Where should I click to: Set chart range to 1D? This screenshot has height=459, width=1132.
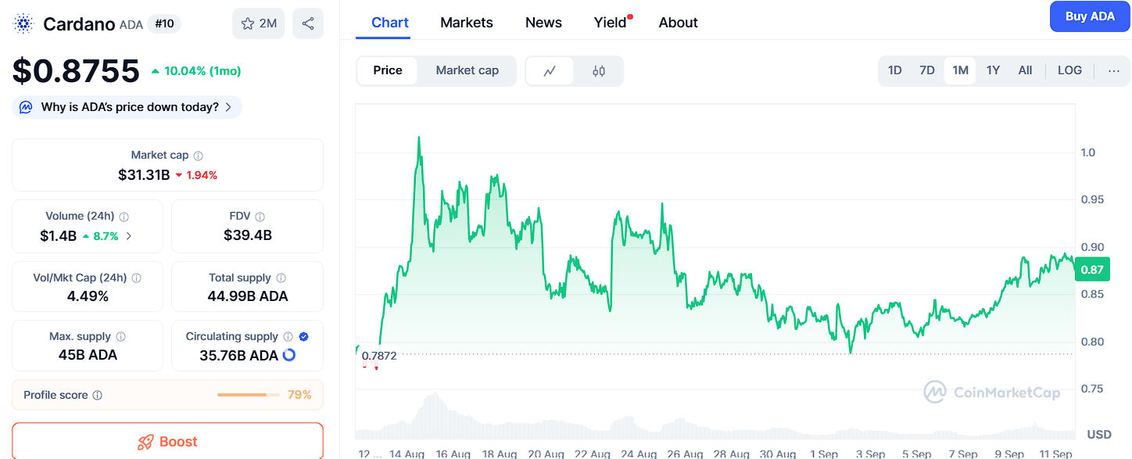[895, 70]
